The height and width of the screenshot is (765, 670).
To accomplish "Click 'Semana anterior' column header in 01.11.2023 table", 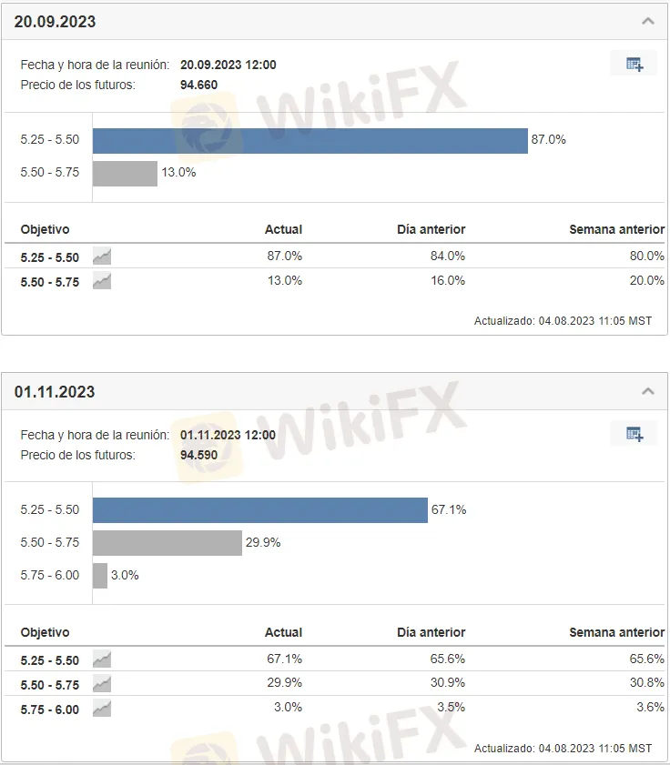I will click(x=616, y=632).
